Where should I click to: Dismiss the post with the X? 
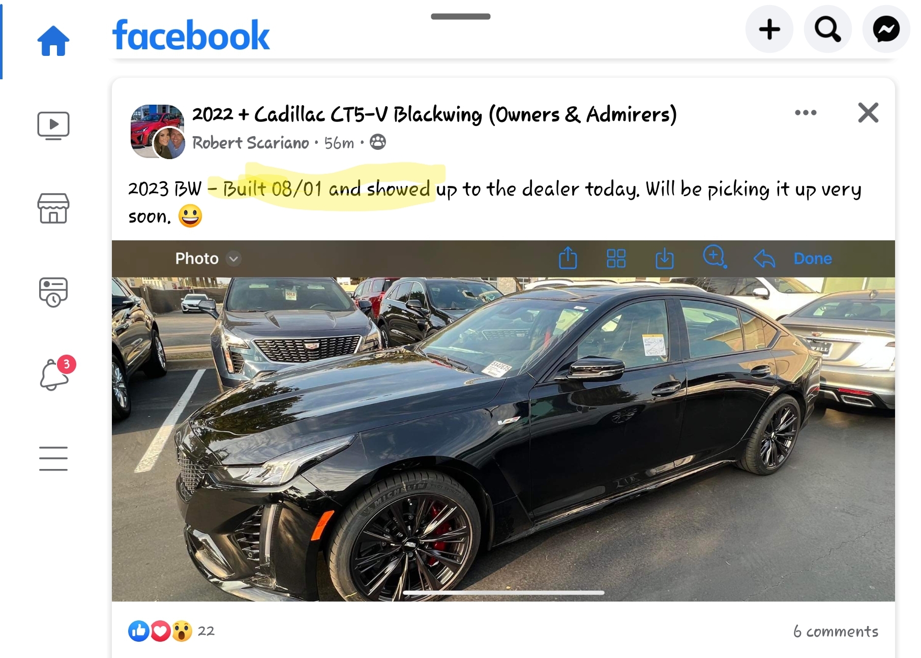click(868, 113)
